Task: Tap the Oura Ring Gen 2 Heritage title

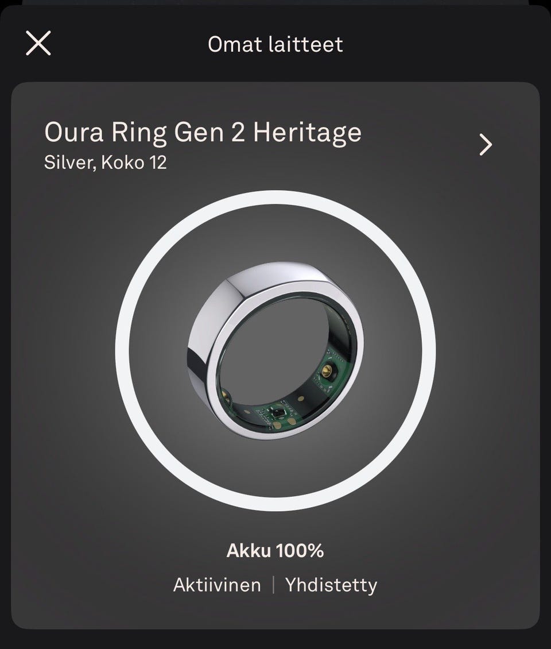Action: (203, 132)
